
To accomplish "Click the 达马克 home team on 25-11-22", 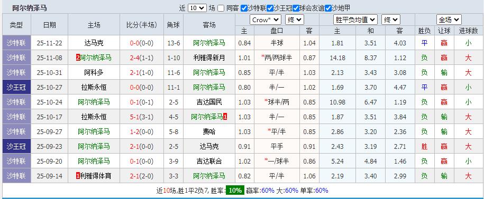I will tap(94, 43).
